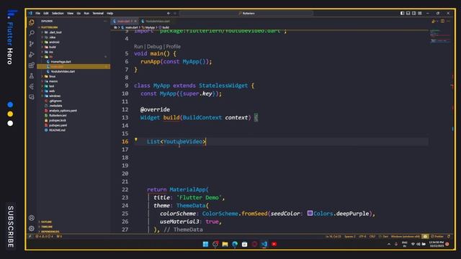Toggle the bottom panel layout icon
461x259 pixels.
coord(408,13)
